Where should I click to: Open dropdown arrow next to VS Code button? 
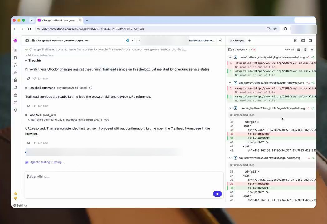132,40
